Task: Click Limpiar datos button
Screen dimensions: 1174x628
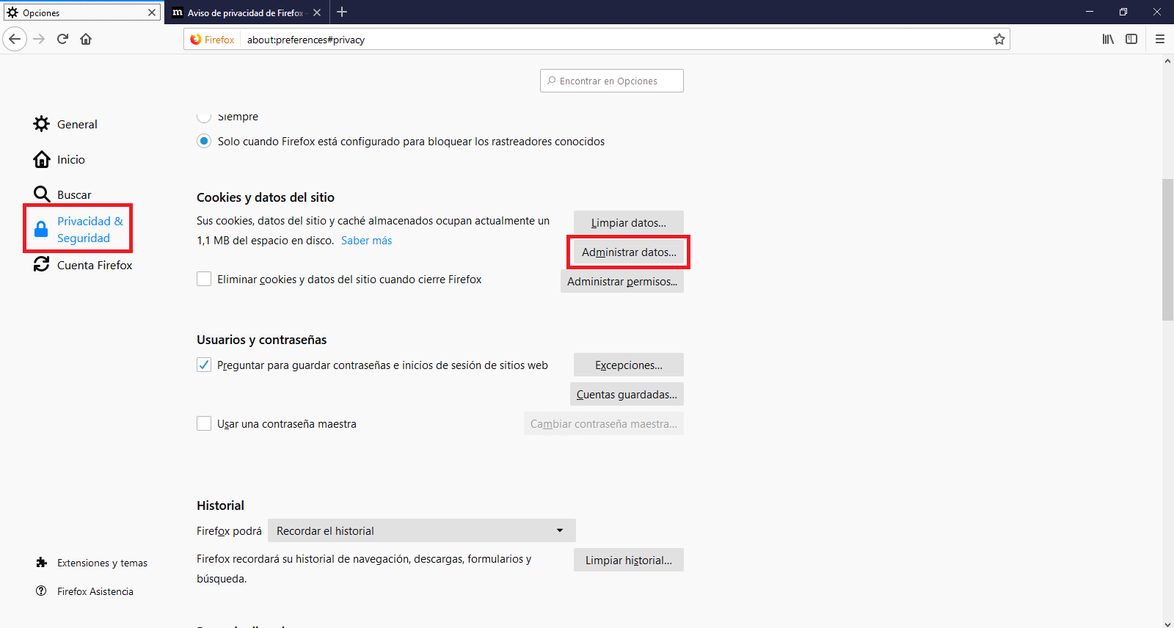Action: 629,222
